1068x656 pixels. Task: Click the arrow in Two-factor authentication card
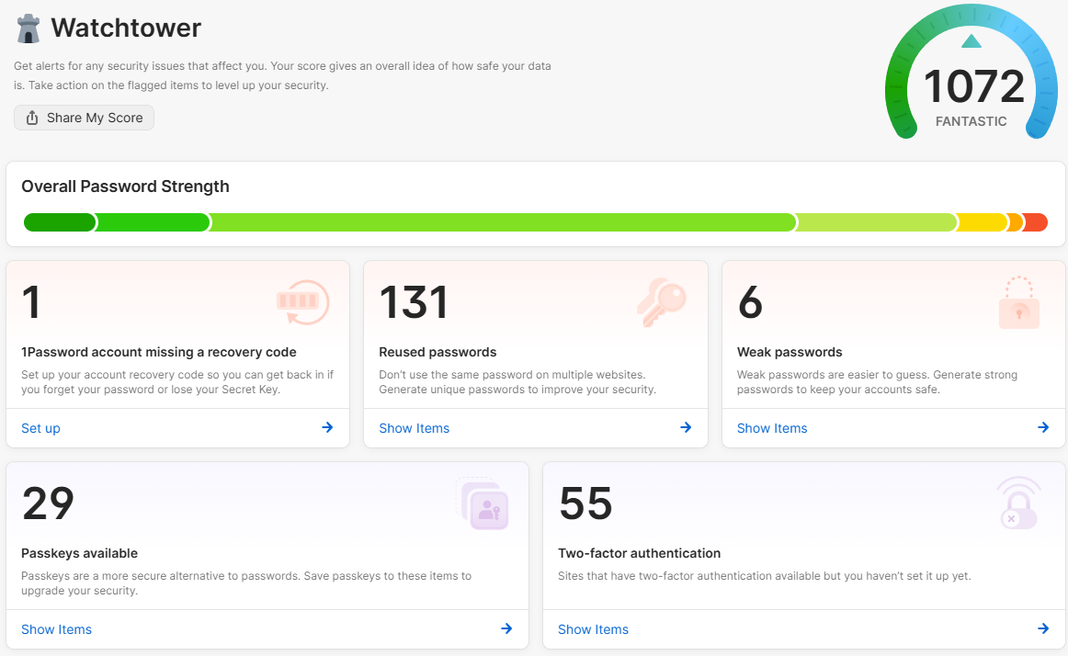[x=1043, y=628]
